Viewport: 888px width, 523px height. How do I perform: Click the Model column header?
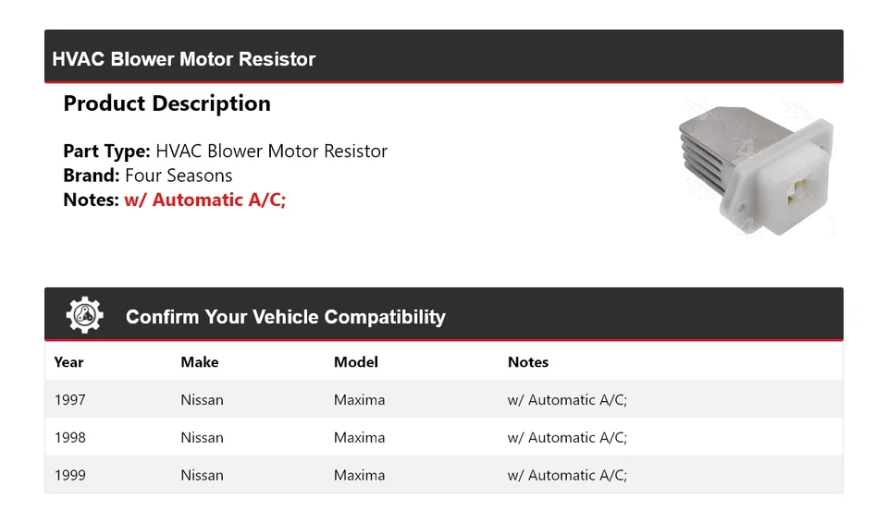pos(356,362)
